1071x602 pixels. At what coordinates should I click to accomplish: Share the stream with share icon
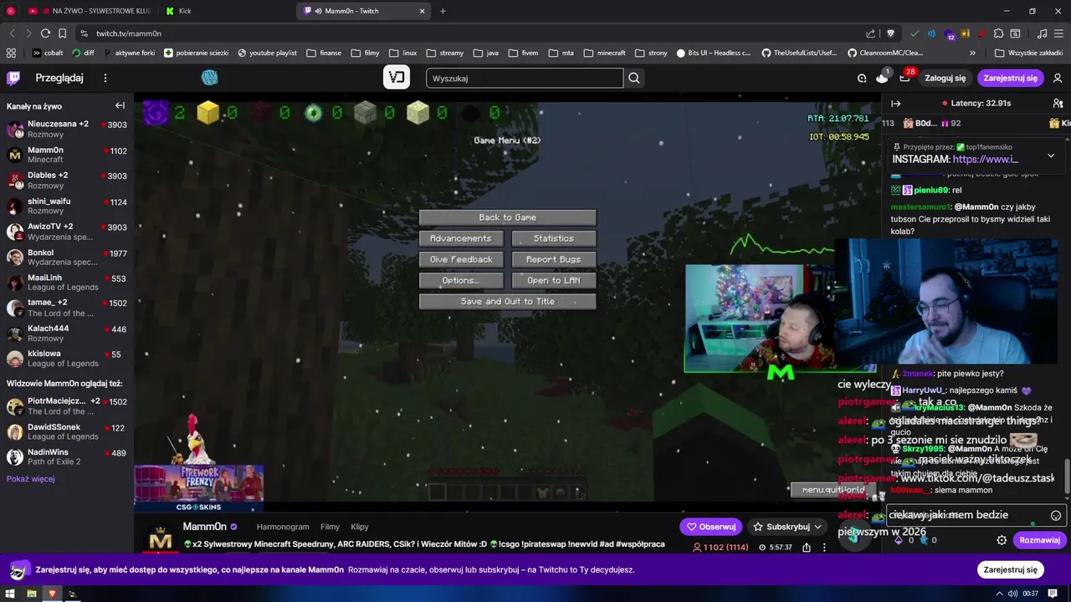tap(807, 548)
